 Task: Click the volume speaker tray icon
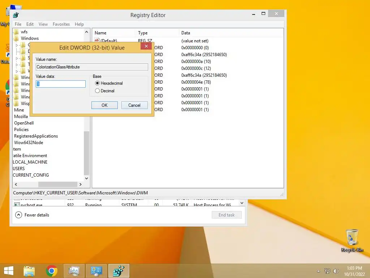(x=336, y=271)
